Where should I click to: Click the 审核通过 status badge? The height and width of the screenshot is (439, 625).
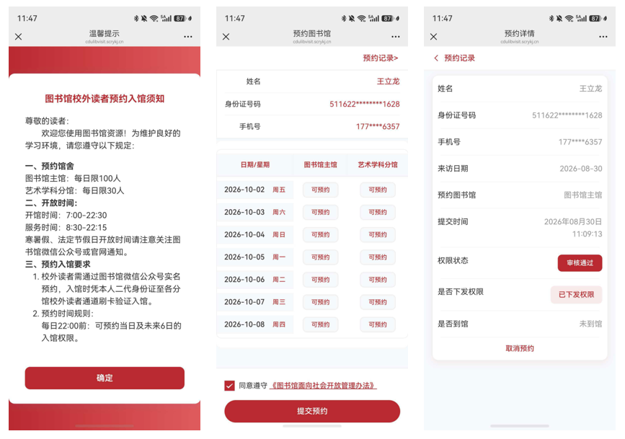click(x=580, y=263)
